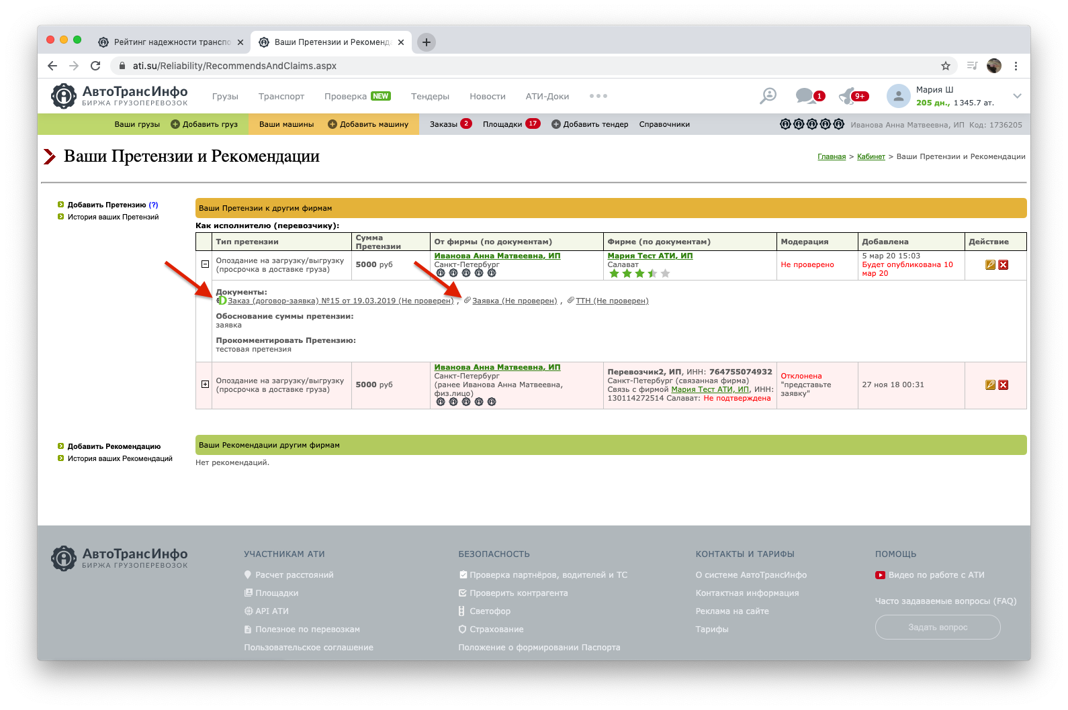Open Иванова Анна Матвеевна link in first row
This screenshot has height=710, width=1068.
[x=497, y=256]
